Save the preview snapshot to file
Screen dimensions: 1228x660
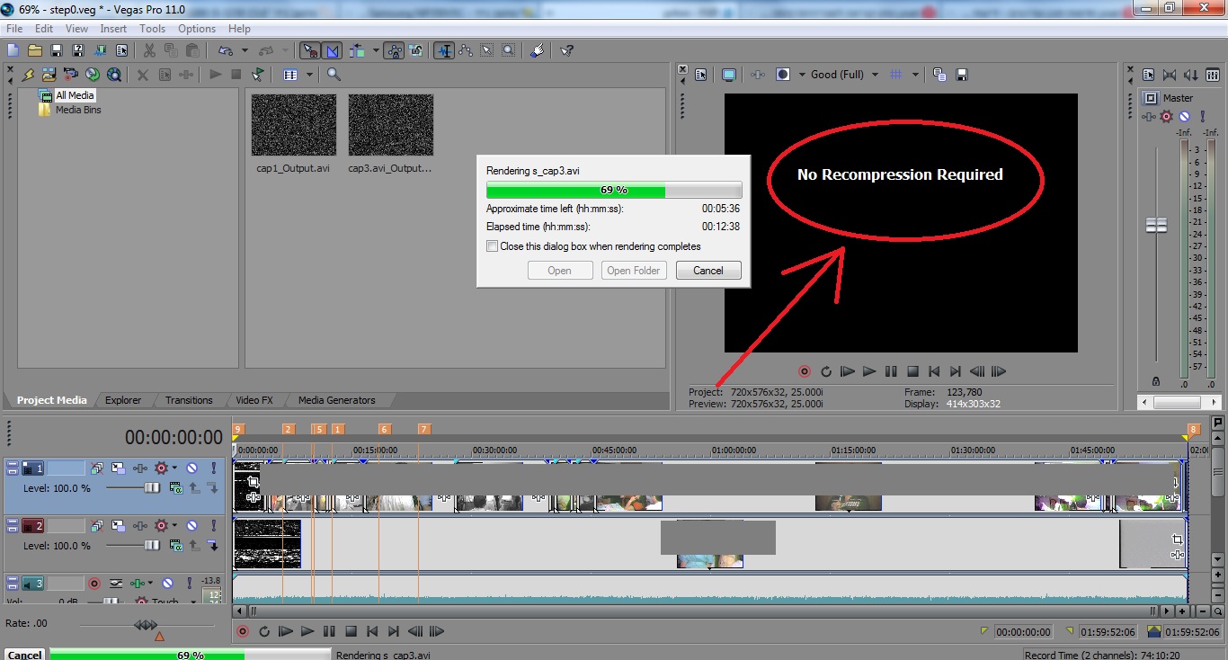click(961, 75)
